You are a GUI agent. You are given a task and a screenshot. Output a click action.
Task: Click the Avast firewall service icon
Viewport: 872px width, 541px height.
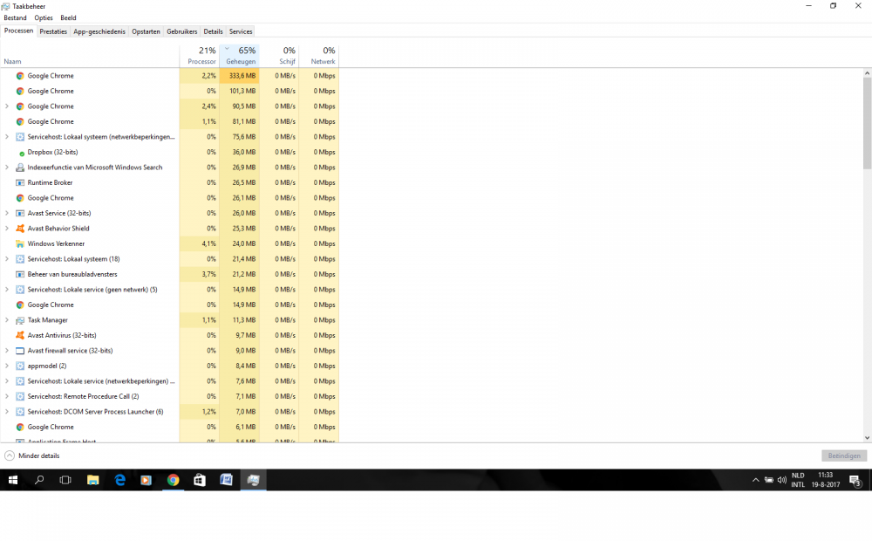[20, 351]
